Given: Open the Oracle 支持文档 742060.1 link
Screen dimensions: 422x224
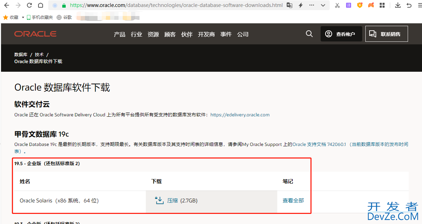Looking at the screenshot, I should [x=319, y=144].
